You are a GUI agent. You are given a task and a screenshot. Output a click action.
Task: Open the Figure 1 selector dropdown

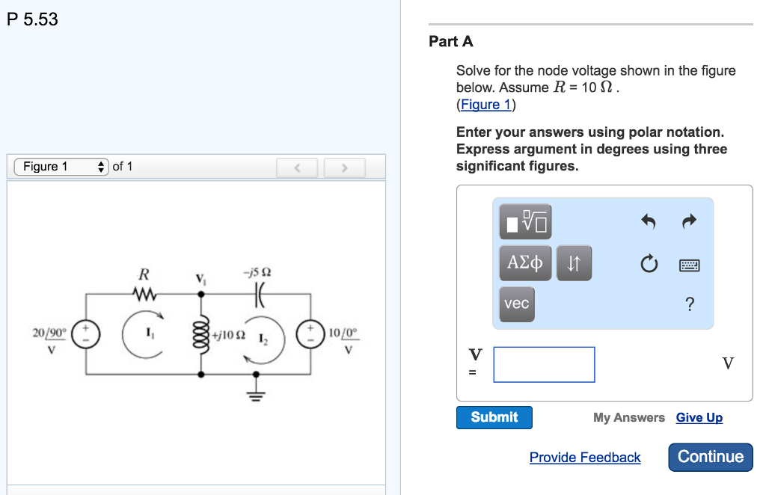60,166
